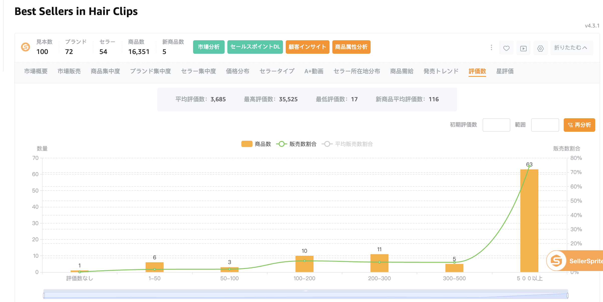Screen dimensions: 603x302
Task: Toggle 商品数 legend series
Action: pos(256,144)
